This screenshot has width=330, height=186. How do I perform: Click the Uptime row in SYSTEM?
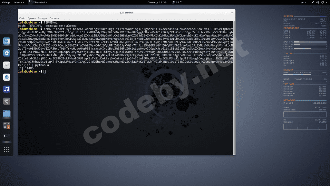pos(305,23)
